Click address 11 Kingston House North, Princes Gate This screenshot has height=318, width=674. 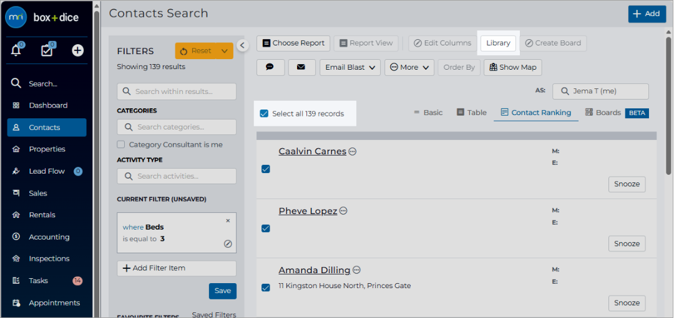[x=344, y=286]
